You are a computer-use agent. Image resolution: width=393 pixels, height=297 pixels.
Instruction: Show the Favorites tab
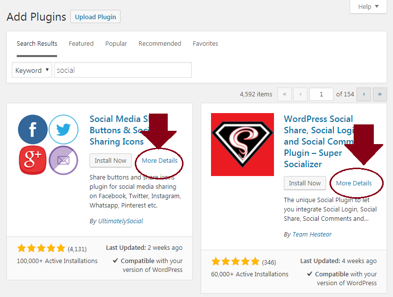(205, 44)
